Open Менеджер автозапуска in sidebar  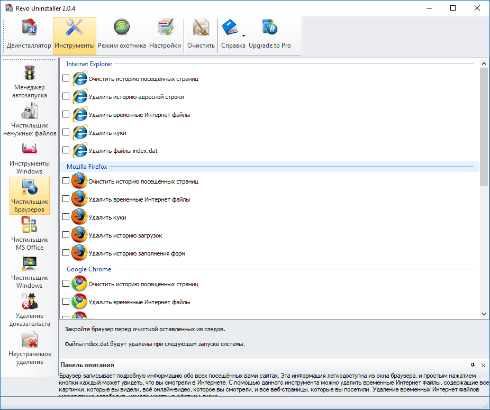[30, 81]
